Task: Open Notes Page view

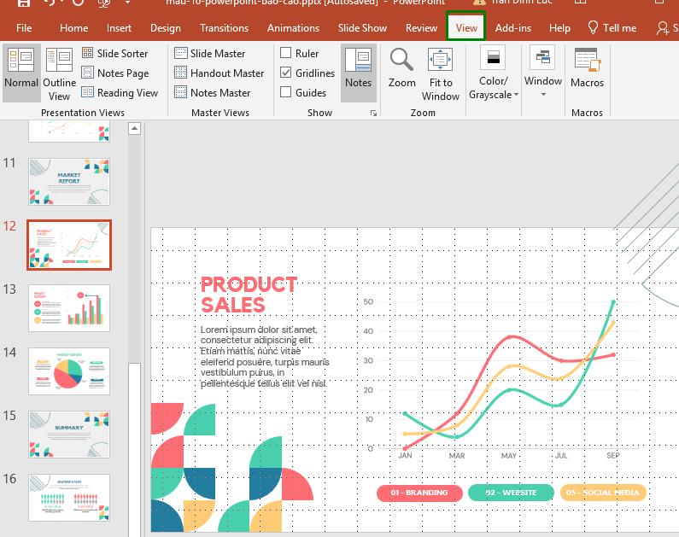Action: click(x=115, y=73)
